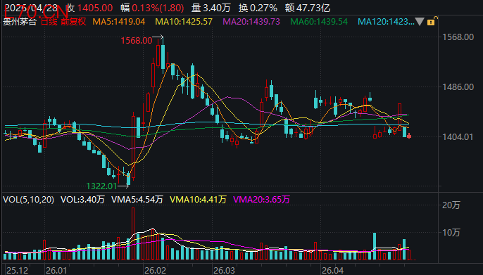Click the MA120 indicator label
This screenshot has height=275, width=483.
point(386,22)
